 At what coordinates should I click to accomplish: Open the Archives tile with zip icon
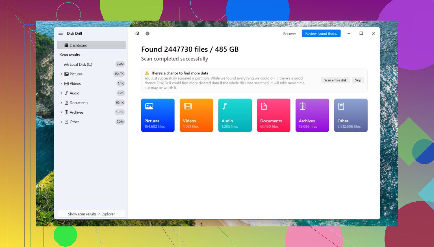click(312, 115)
